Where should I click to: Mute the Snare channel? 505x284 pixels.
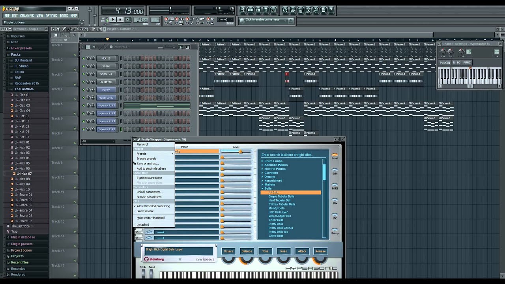click(84, 66)
